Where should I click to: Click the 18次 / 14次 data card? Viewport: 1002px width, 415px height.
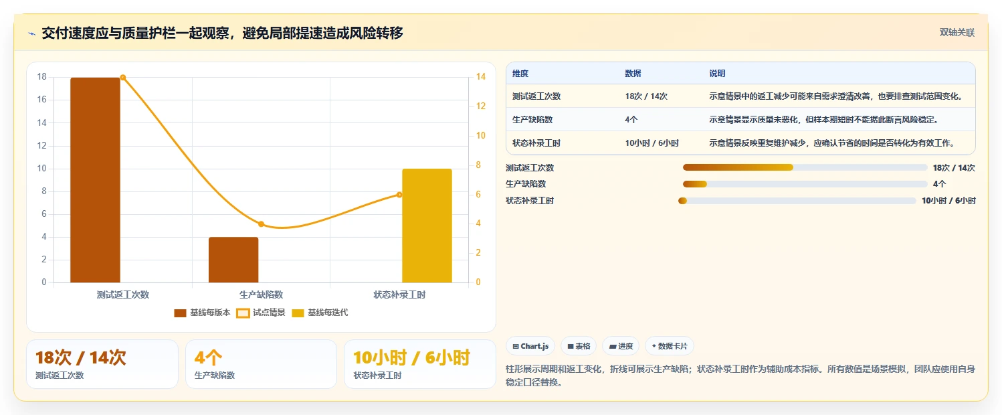point(102,364)
